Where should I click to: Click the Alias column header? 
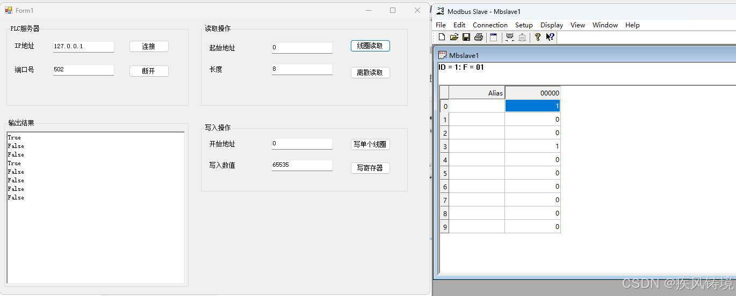click(477, 93)
